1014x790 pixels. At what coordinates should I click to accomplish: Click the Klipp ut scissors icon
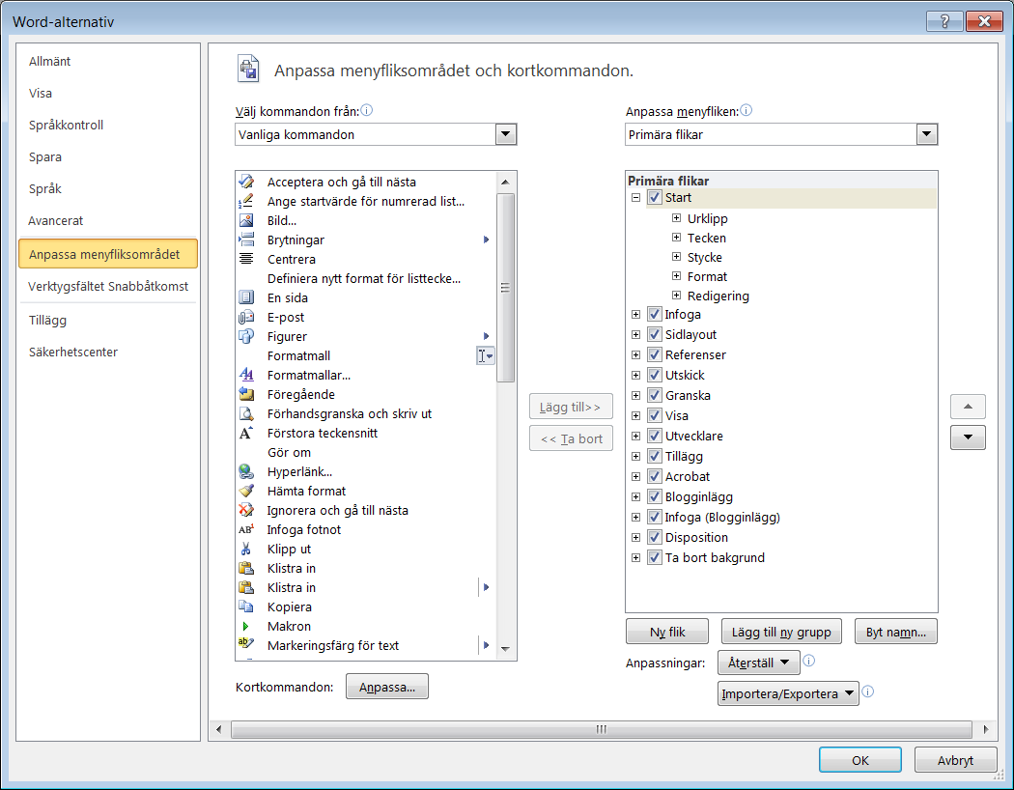[x=246, y=549]
